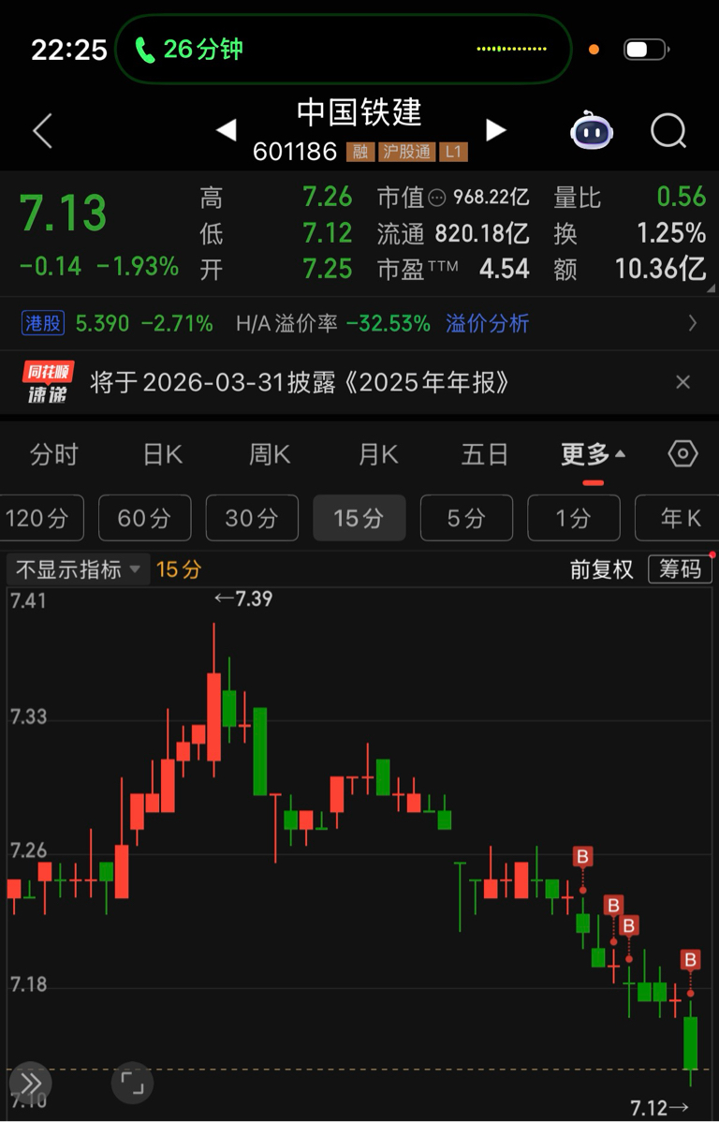The width and height of the screenshot is (719, 1122).
Task: Tap the back arrow icon
Action: pyautogui.click(x=42, y=131)
